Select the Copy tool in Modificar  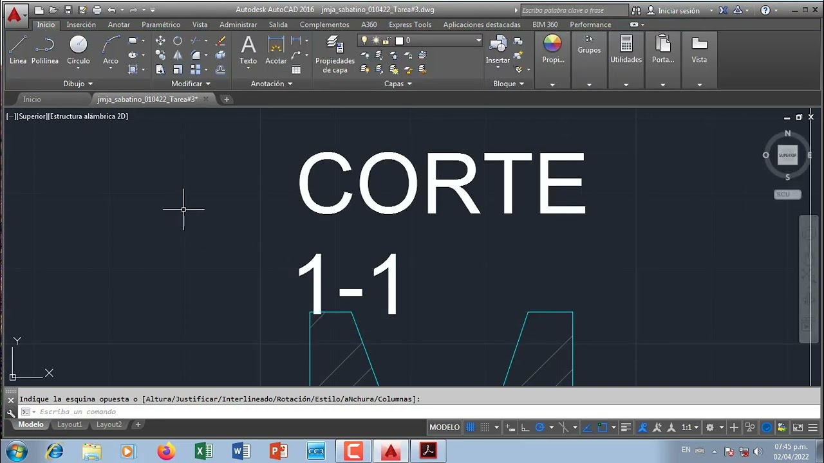(160, 55)
